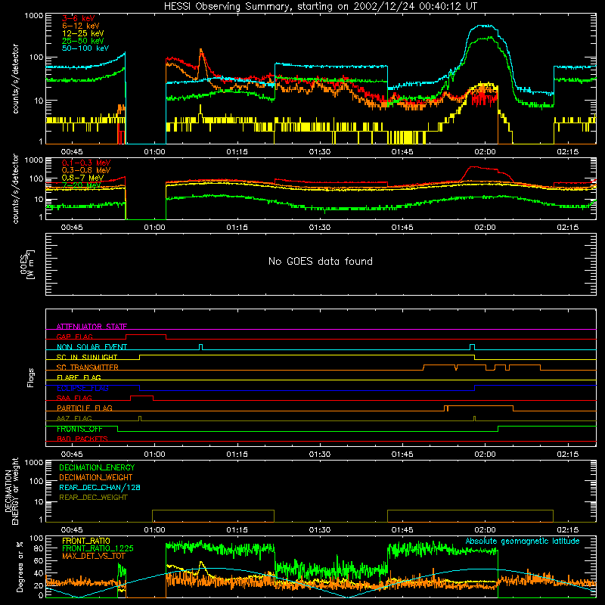This screenshot has height=605, width=605.
Task: Click the MeV panel's counts/s/detector axis title
Action: [x=15, y=188]
